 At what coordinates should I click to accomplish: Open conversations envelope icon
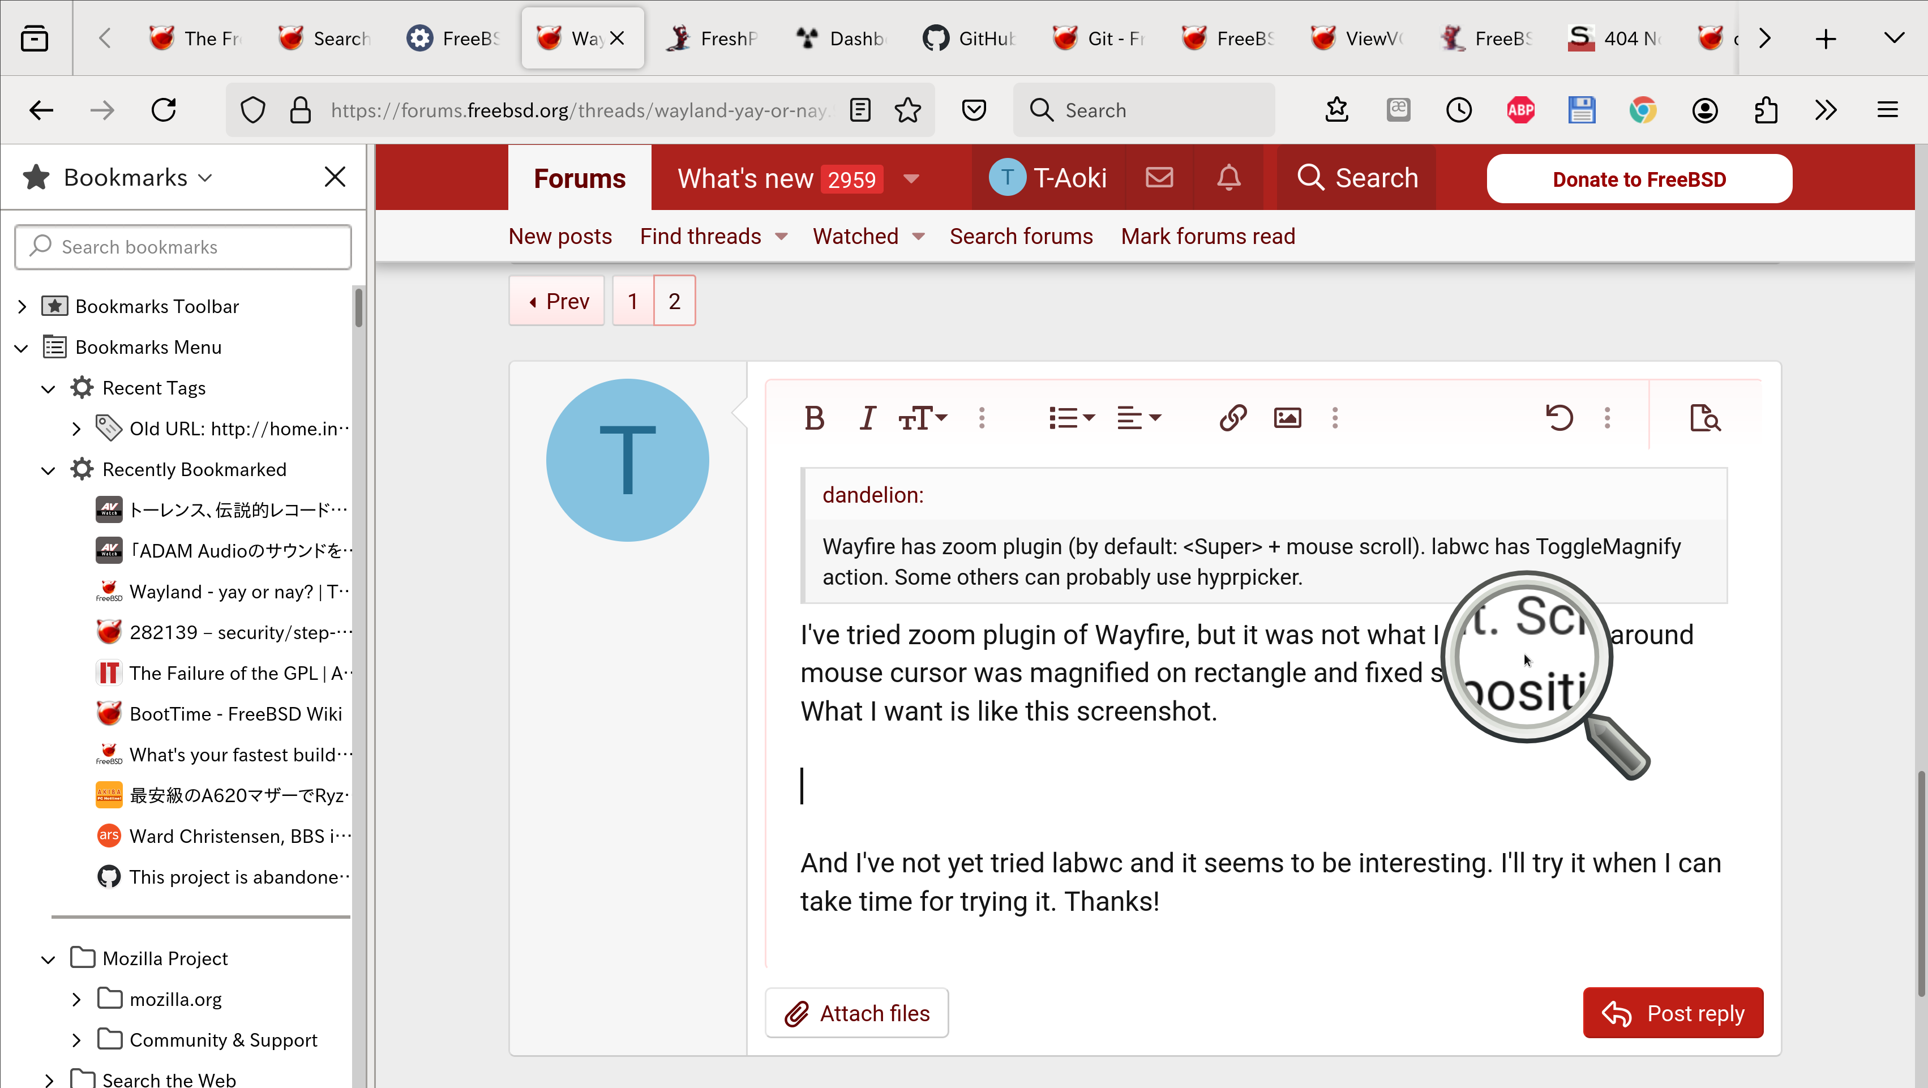[1159, 178]
